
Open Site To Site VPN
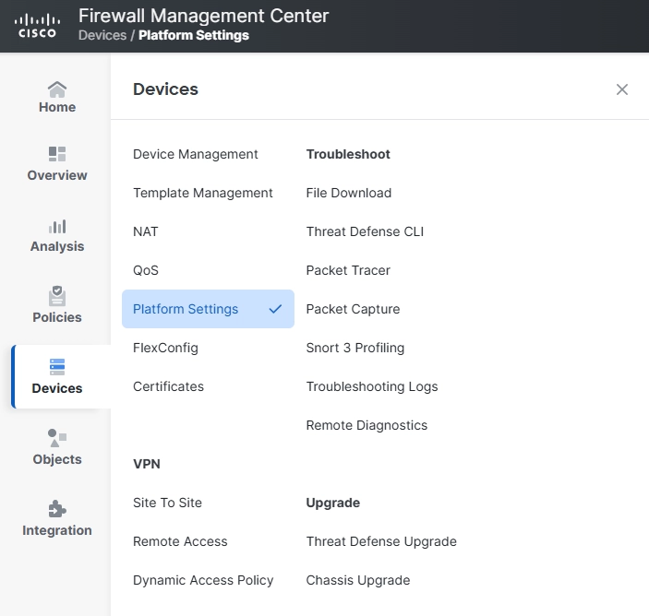tap(168, 503)
